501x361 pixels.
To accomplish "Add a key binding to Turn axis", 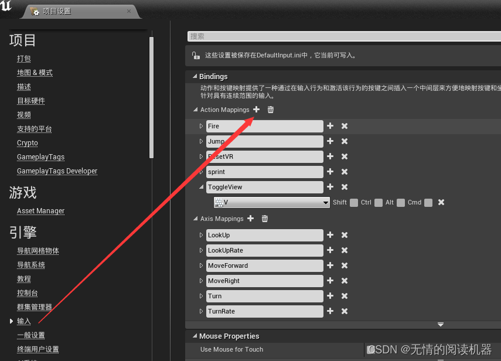I will coord(330,296).
